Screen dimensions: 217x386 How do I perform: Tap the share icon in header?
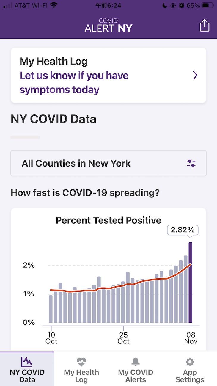(204, 25)
